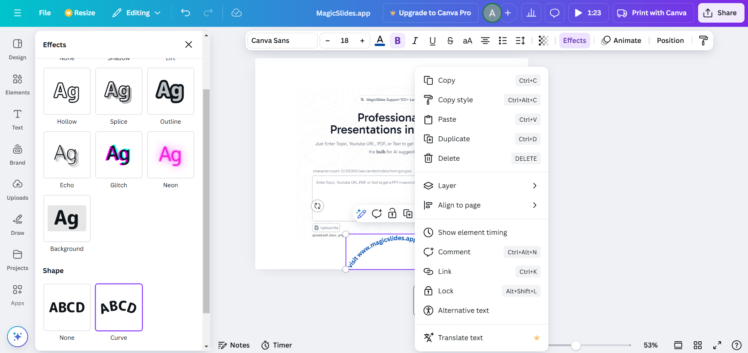Open line spacing options
The image size is (748, 353).
[520, 41]
